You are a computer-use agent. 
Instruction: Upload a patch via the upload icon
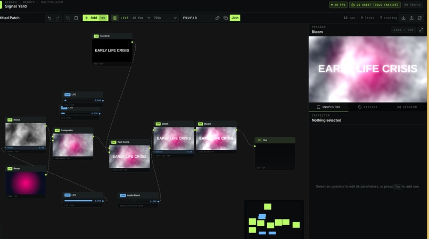pos(411,18)
